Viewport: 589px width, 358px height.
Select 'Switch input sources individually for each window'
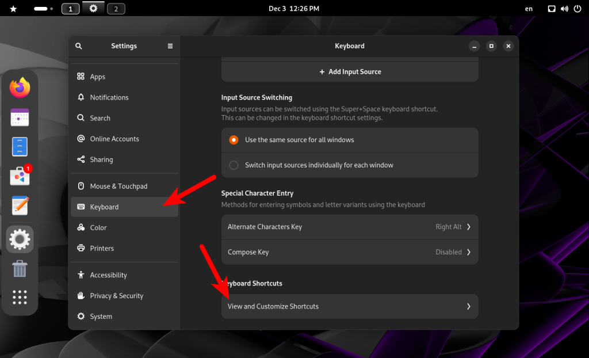tap(234, 165)
